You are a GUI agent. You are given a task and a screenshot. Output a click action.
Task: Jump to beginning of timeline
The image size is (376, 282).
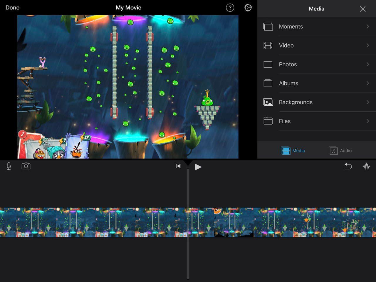[178, 166]
